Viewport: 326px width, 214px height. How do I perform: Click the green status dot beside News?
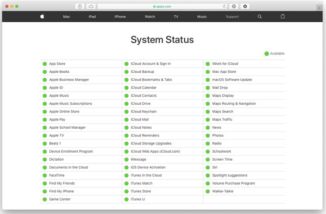click(x=208, y=128)
